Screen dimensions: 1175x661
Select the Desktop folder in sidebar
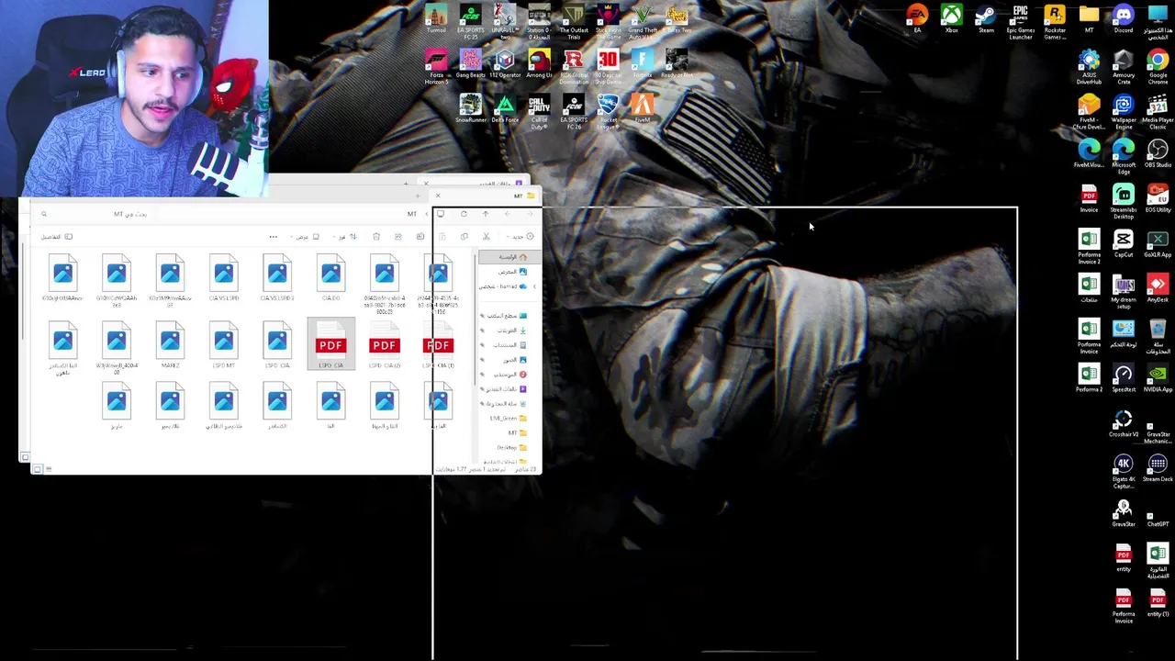511,448
